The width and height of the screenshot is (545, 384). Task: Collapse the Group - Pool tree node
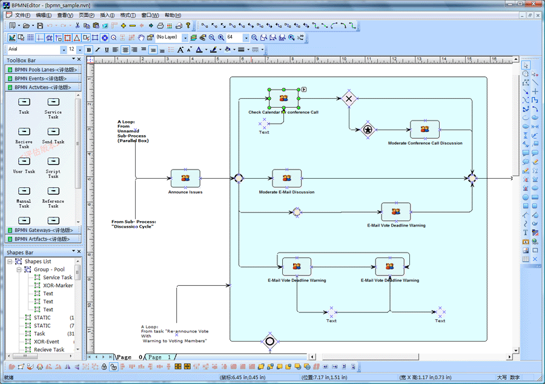click(x=19, y=270)
